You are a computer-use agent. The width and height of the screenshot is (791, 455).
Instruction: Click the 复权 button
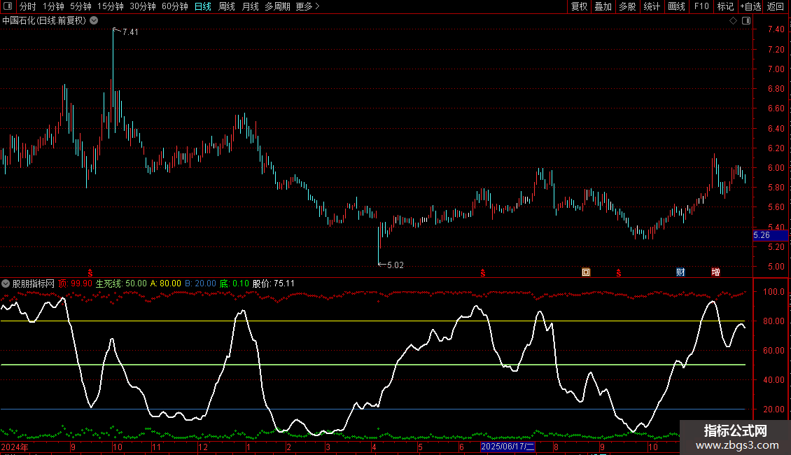[x=579, y=6]
